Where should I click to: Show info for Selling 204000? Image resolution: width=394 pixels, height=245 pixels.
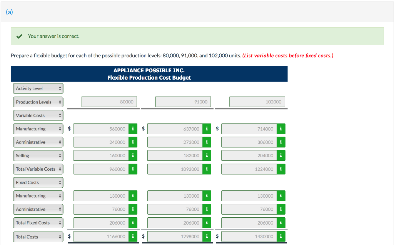tap(280, 155)
